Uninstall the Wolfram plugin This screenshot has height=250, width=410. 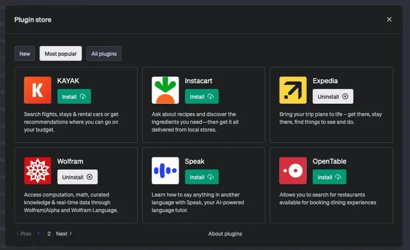click(77, 177)
